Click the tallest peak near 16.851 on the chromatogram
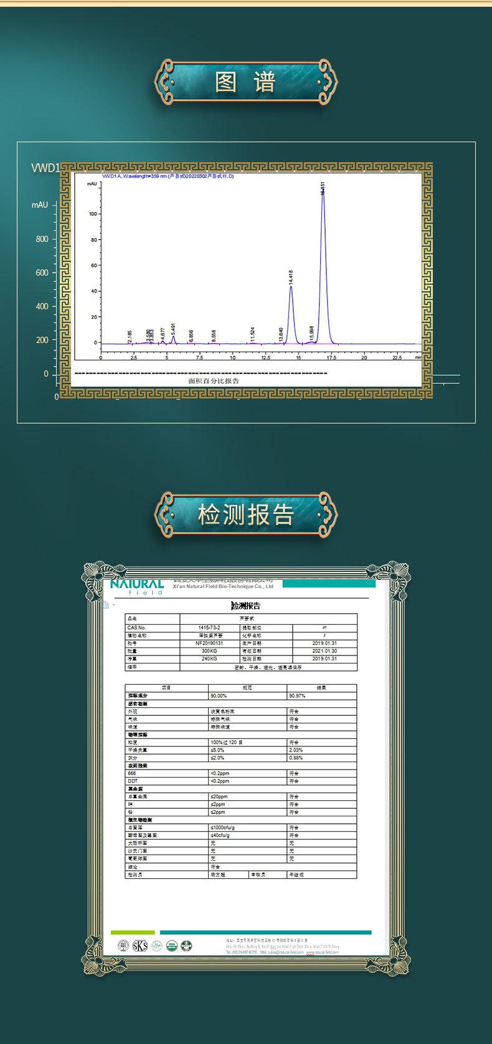The width and height of the screenshot is (492, 1044). (323, 265)
